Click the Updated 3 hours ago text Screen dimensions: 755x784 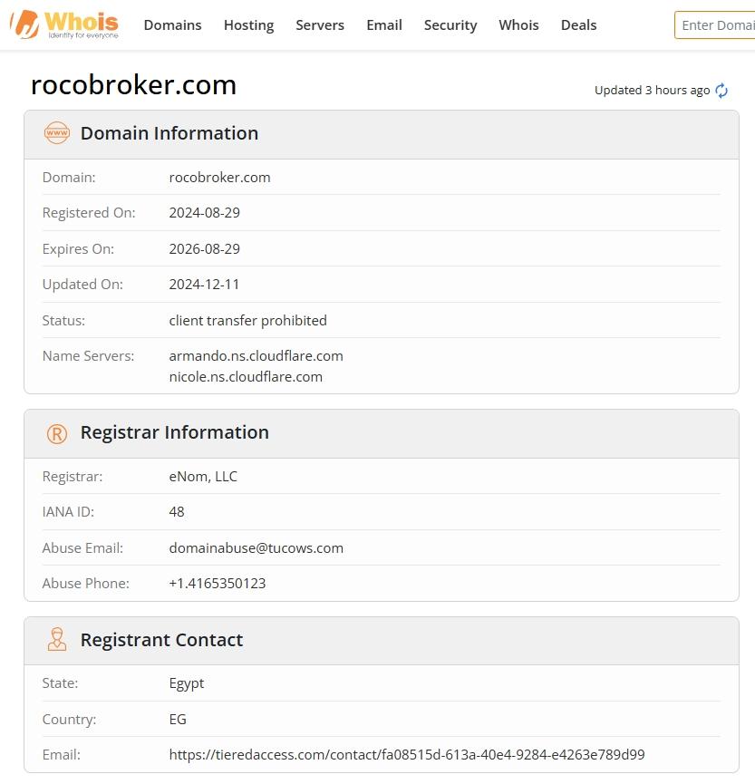coord(652,91)
